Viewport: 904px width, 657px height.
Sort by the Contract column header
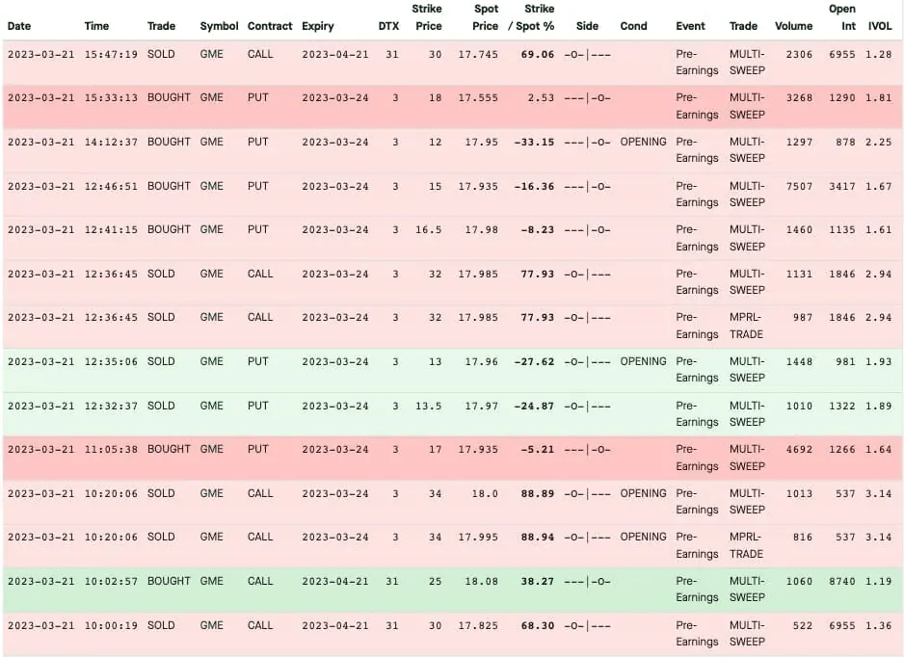(270, 26)
